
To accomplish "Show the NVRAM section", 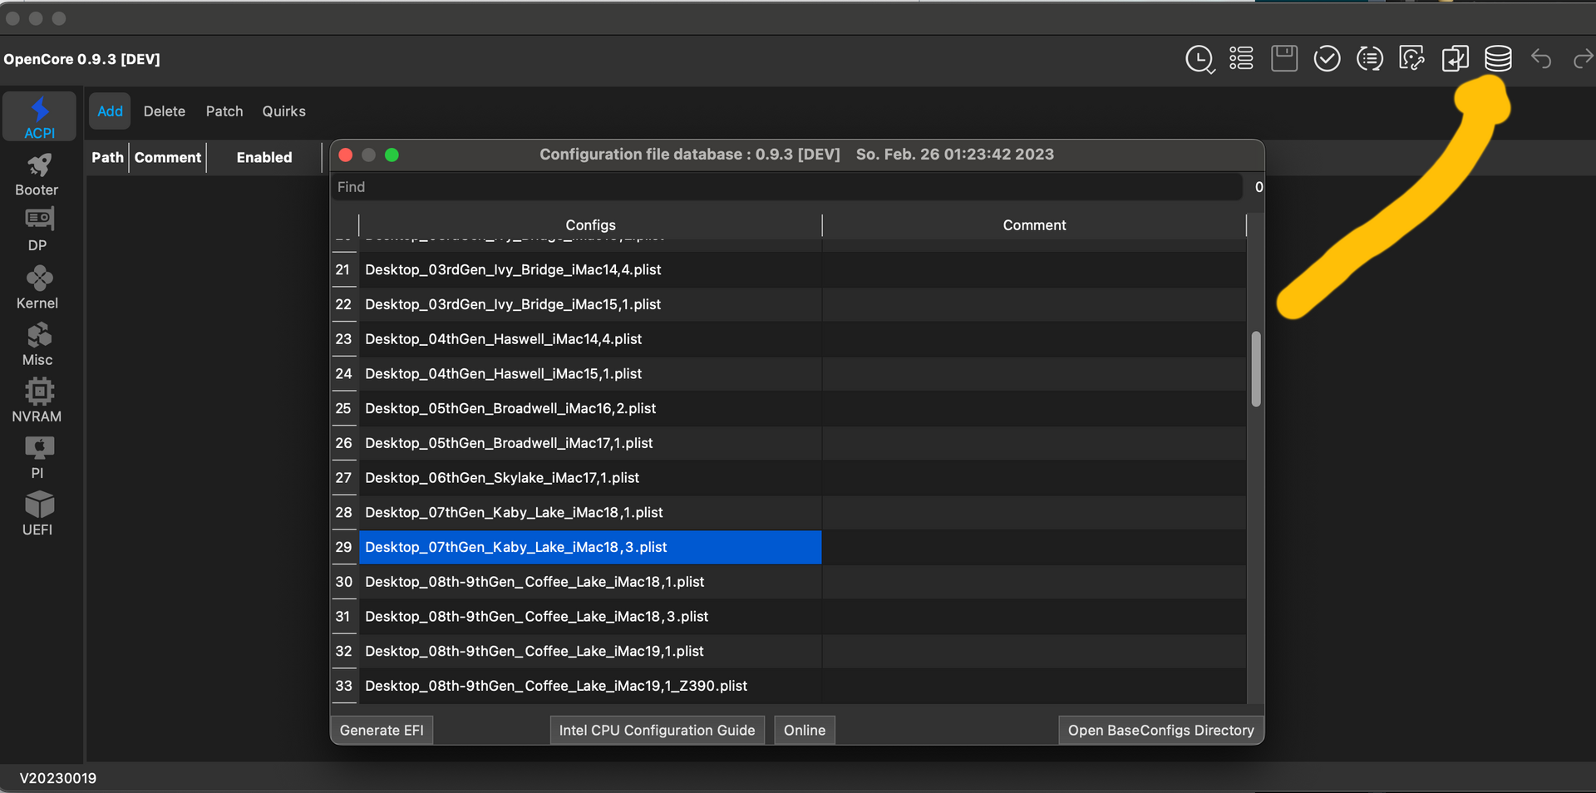I will tap(37, 401).
